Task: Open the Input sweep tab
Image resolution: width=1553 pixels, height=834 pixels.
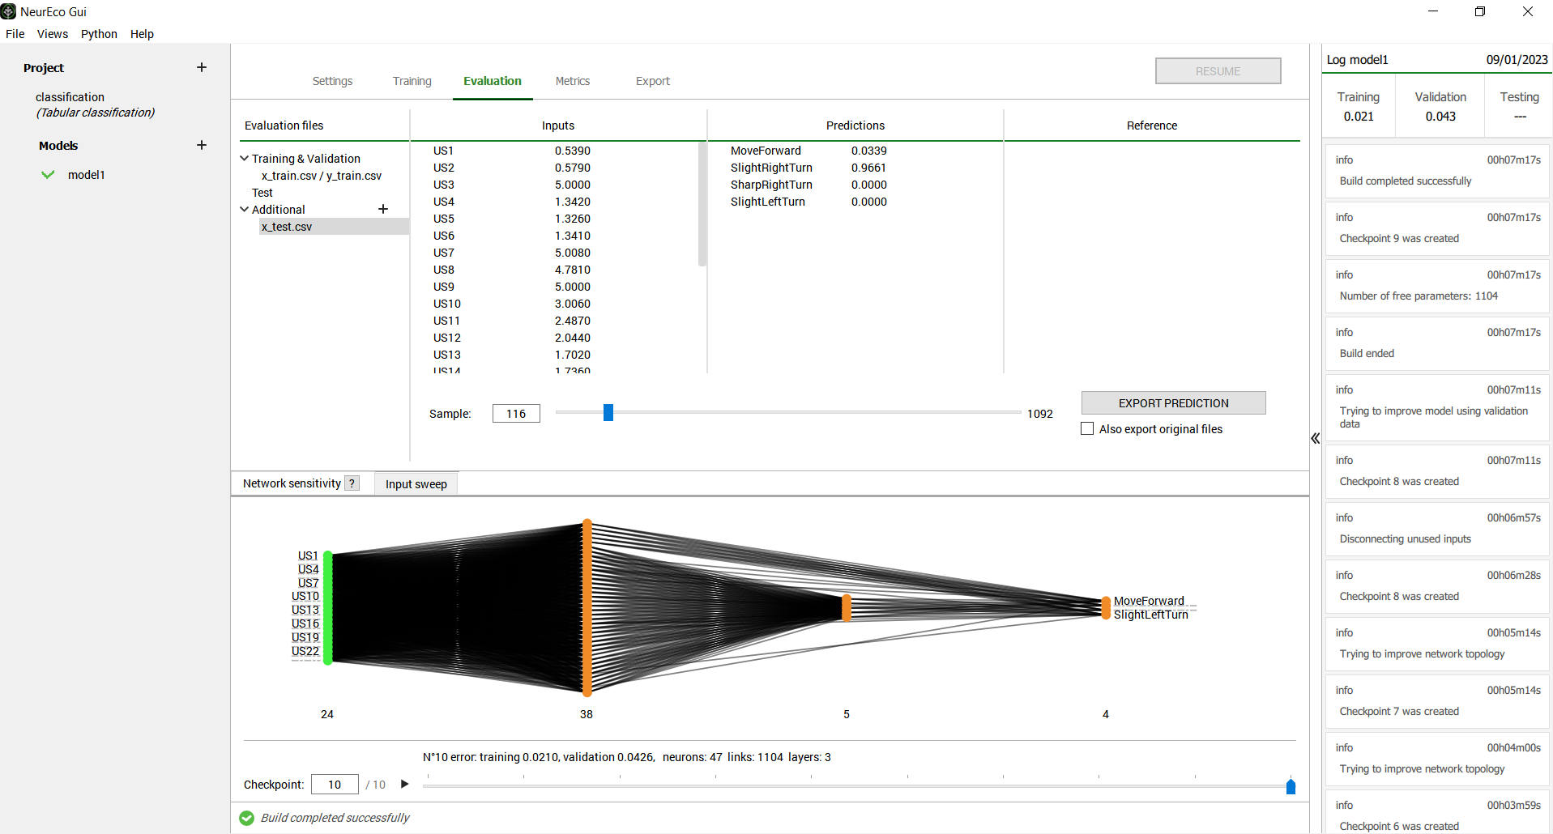Action: pos(416,483)
